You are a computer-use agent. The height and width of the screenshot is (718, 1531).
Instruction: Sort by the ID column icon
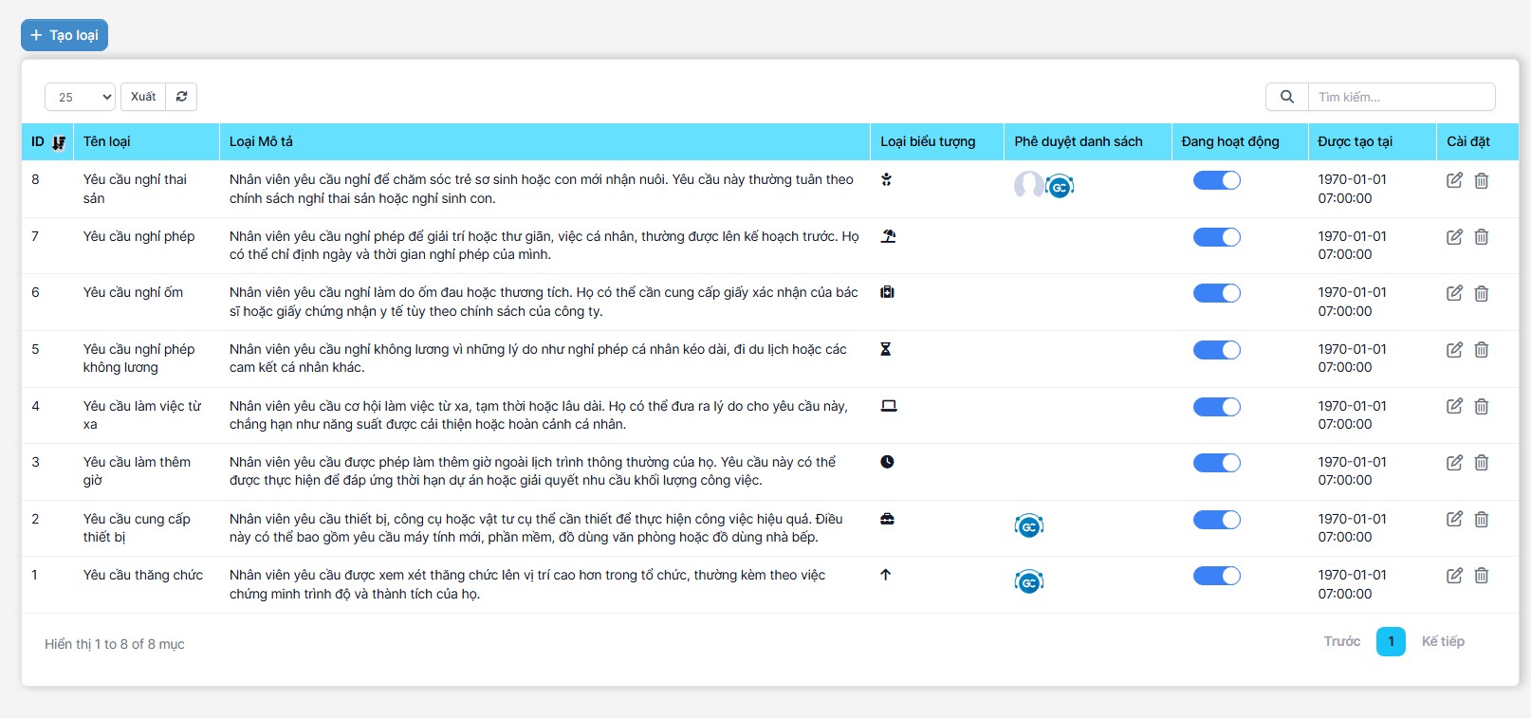59,142
